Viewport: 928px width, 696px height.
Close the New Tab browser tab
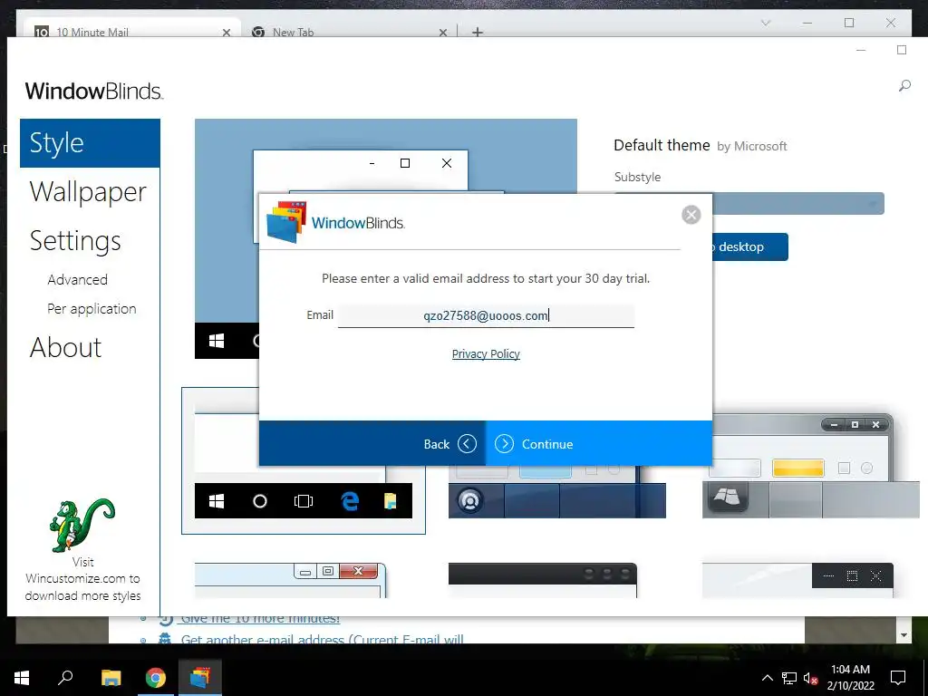pos(442,32)
